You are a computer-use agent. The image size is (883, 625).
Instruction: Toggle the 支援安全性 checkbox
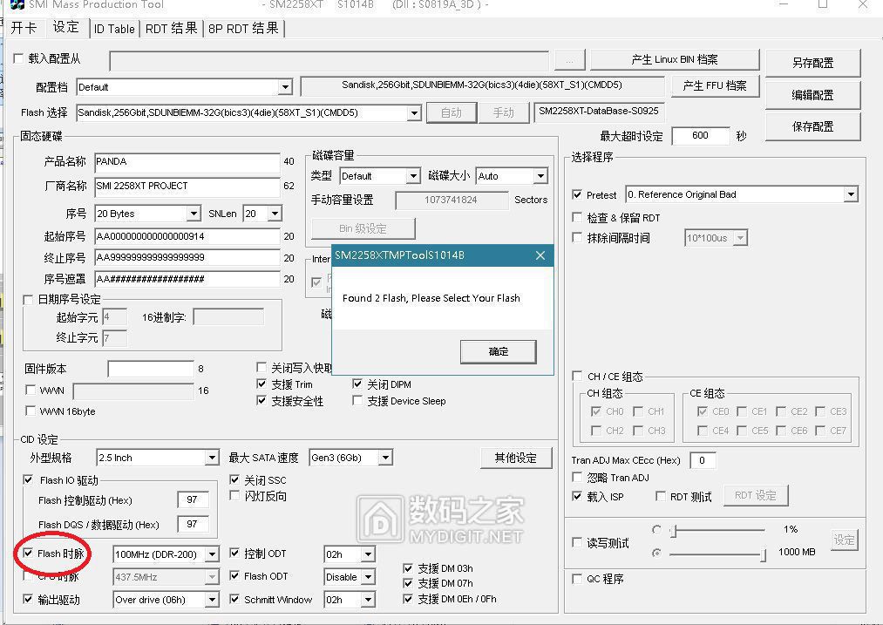262,400
